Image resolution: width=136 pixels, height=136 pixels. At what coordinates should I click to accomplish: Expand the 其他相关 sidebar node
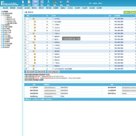2,47
